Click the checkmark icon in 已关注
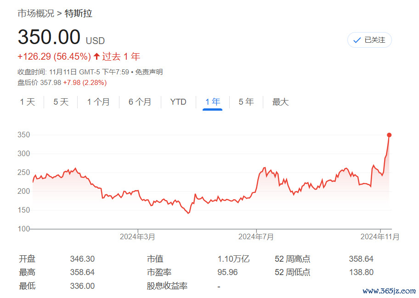This screenshot has height=298, width=419. click(x=357, y=40)
